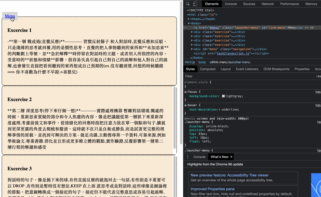
Task: Select html.js in the breadcrumb bar
Action: click(190, 62)
